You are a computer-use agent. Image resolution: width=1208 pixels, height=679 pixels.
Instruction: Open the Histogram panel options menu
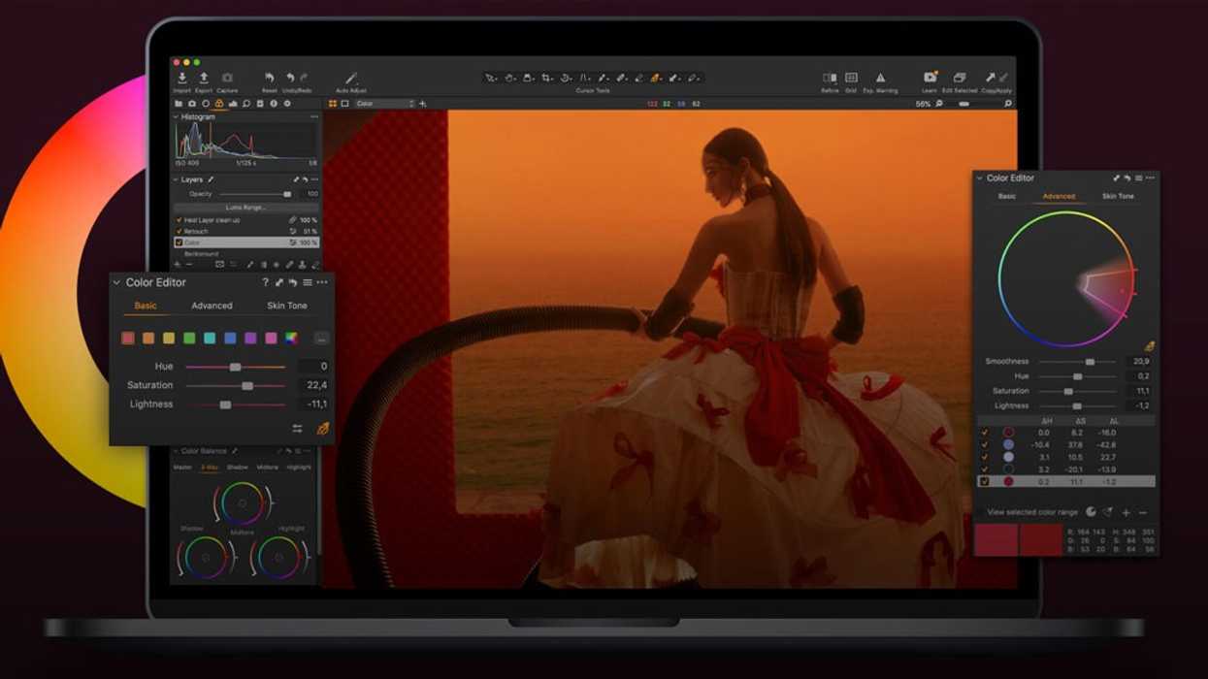click(x=313, y=117)
